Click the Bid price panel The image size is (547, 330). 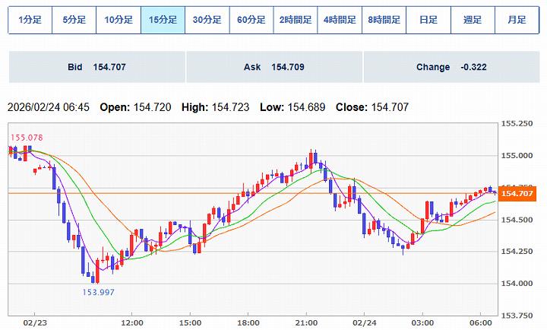tap(96, 67)
